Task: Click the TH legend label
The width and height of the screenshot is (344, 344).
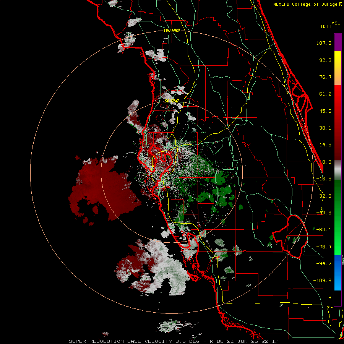Action: click(328, 297)
